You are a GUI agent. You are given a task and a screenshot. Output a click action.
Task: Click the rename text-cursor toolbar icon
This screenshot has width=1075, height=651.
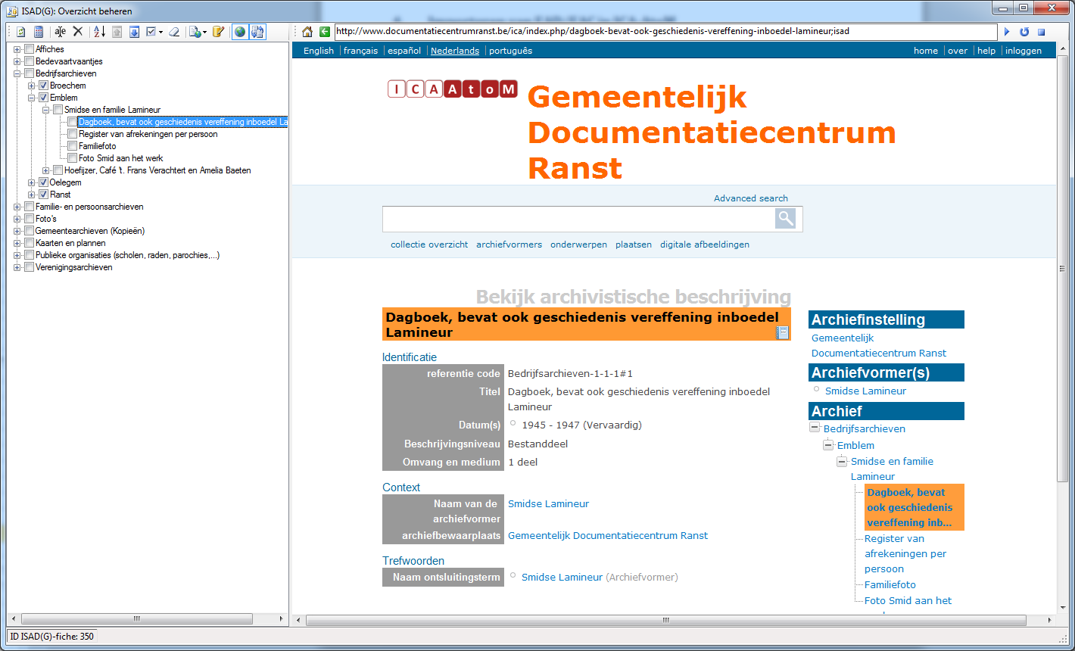[x=60, y=32]
